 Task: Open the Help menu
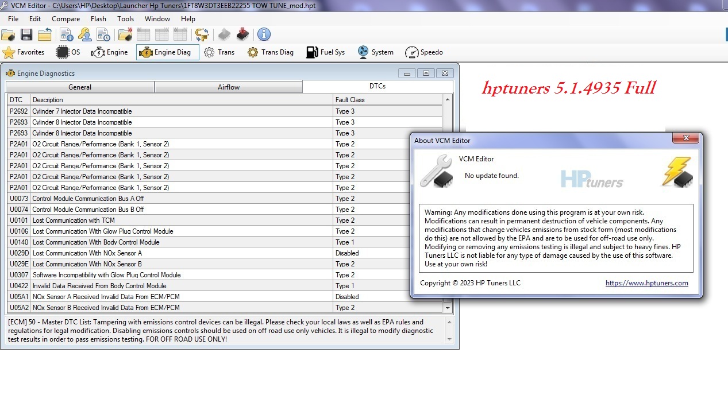(188, 19)
